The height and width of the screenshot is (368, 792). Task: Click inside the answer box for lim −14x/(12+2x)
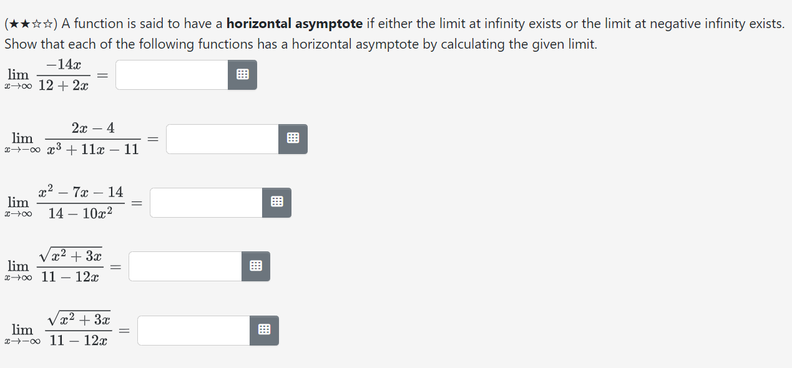coord(172,74)
